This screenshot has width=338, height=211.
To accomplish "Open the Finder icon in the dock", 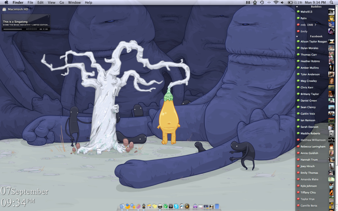I will [x=122, y=206].
